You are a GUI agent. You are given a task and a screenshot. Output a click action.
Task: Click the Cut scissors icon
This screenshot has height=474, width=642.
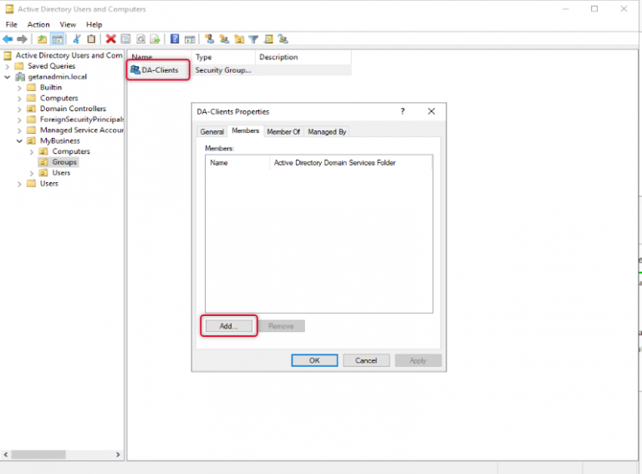click(x=77, y=39)
